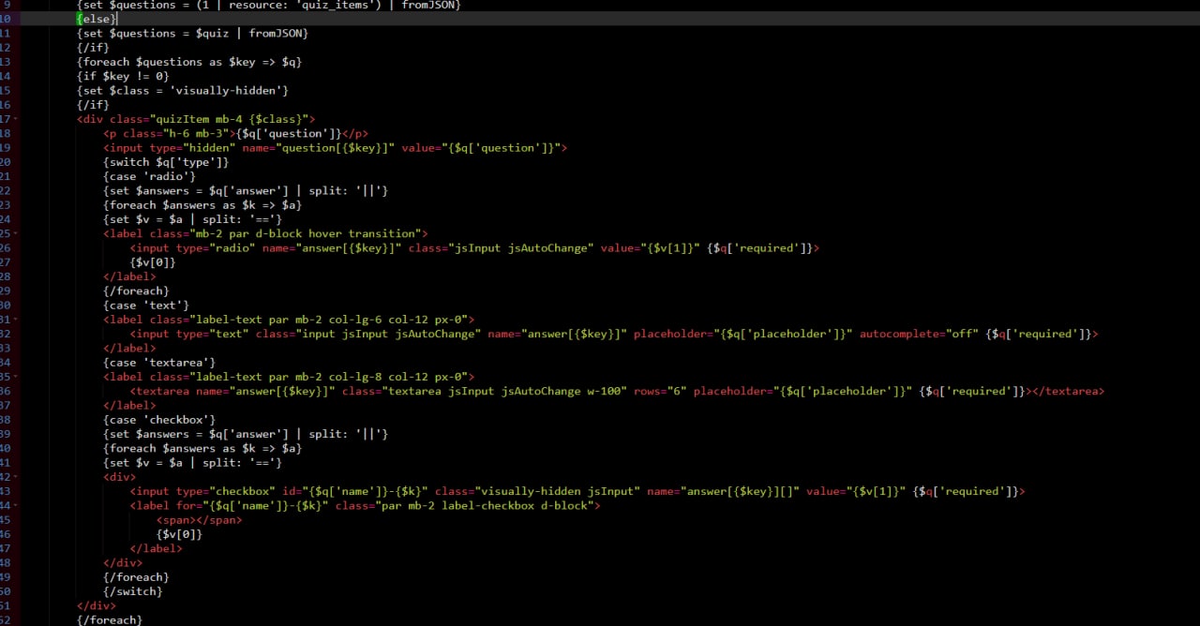The width and height of the screenshot is (1200, 626).
Task: Fold the plain div block at line 42
Action: pos(16,477)
